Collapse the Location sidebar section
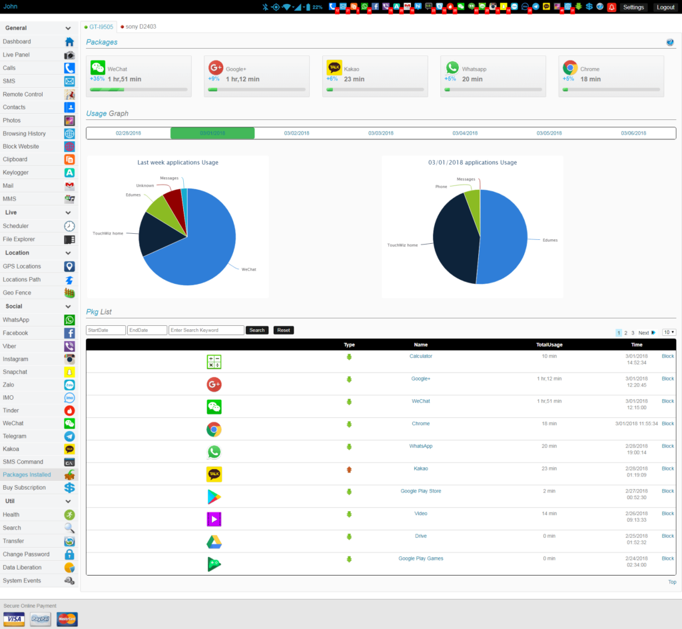This screenshot has height=629, width=682. [x=68, y=253]
